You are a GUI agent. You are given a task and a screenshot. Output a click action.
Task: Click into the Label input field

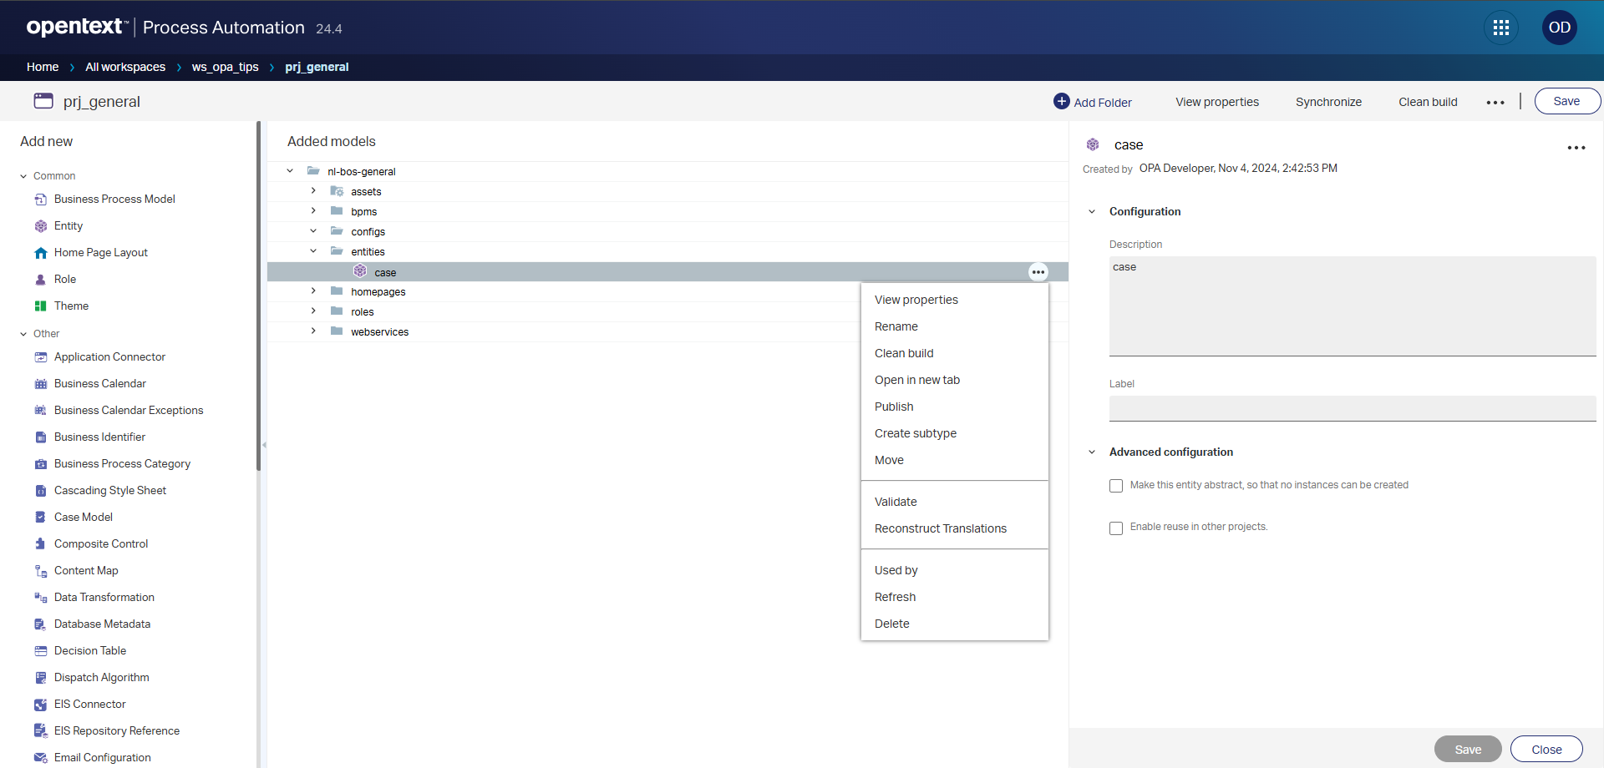tap(1352, 408)
